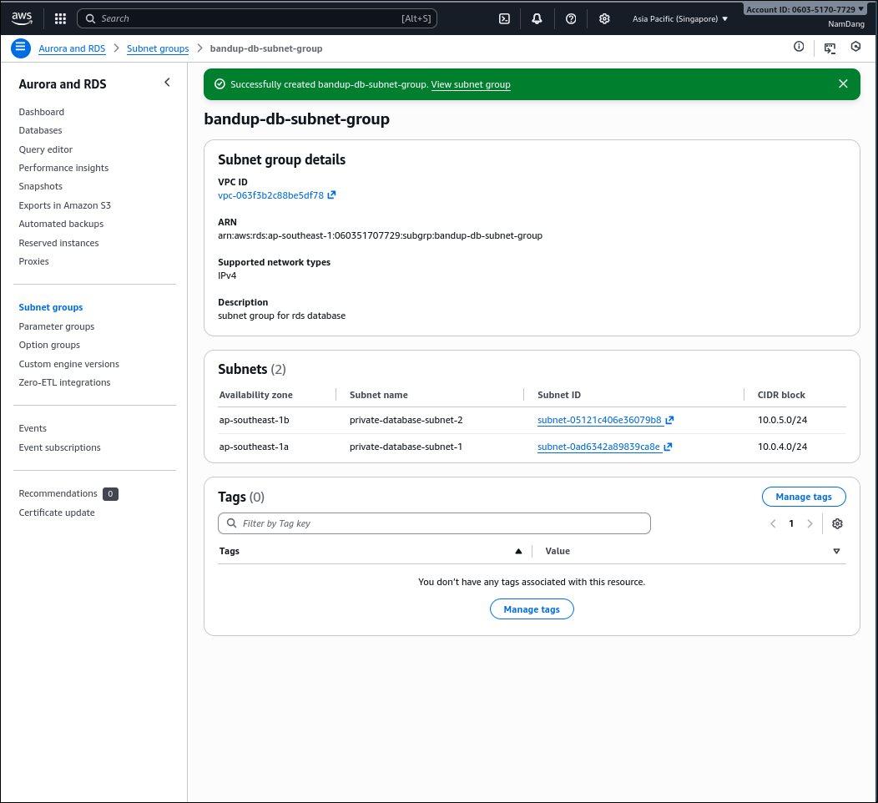Collapse the Aurora and RDS sidebar
878x803 pixels.
click(167, 83)
